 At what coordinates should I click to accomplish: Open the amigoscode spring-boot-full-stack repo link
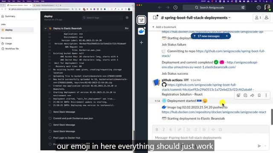[213, 53]
